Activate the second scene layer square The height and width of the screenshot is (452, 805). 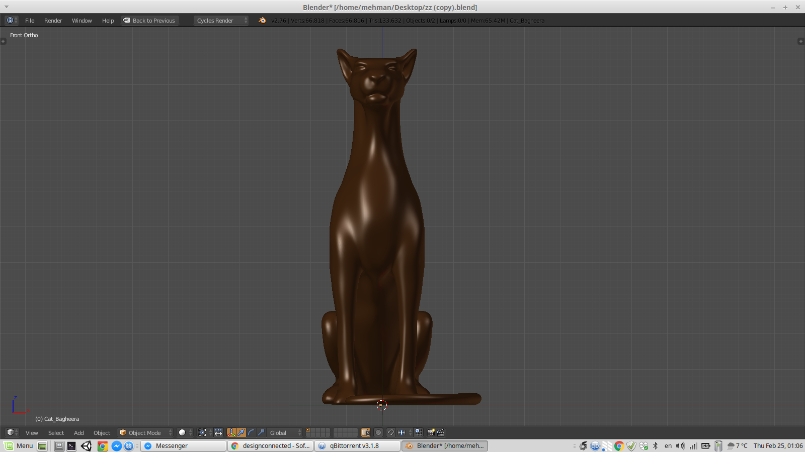coord(313,431)
